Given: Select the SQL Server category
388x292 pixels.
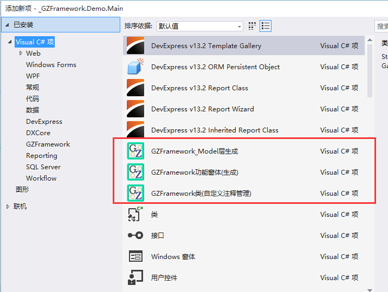Looking at the screenshot, I should coord(43,167).
